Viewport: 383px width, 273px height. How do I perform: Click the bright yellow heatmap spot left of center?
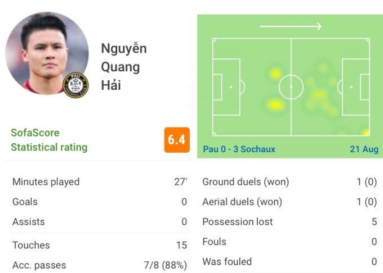275,105
